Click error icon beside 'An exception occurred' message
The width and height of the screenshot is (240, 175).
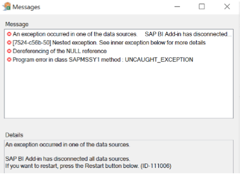tap(9, 34)
